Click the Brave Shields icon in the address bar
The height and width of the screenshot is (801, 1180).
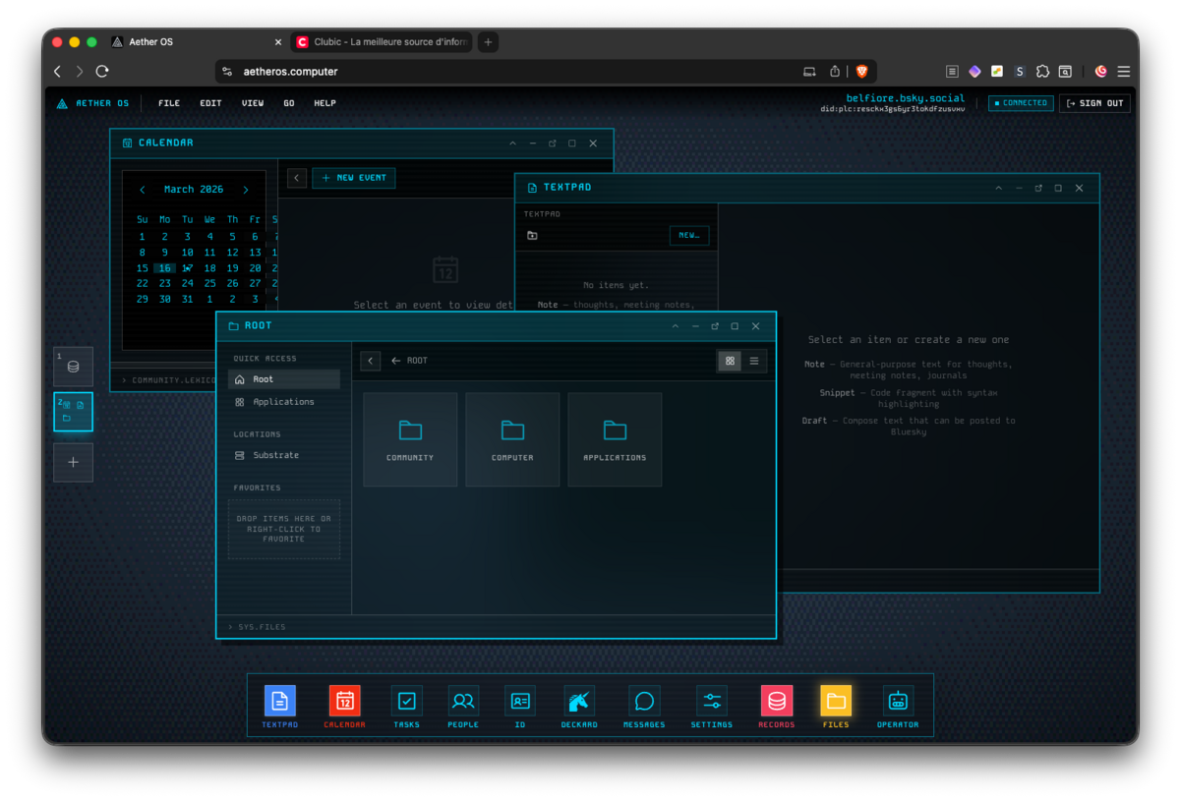861,71
